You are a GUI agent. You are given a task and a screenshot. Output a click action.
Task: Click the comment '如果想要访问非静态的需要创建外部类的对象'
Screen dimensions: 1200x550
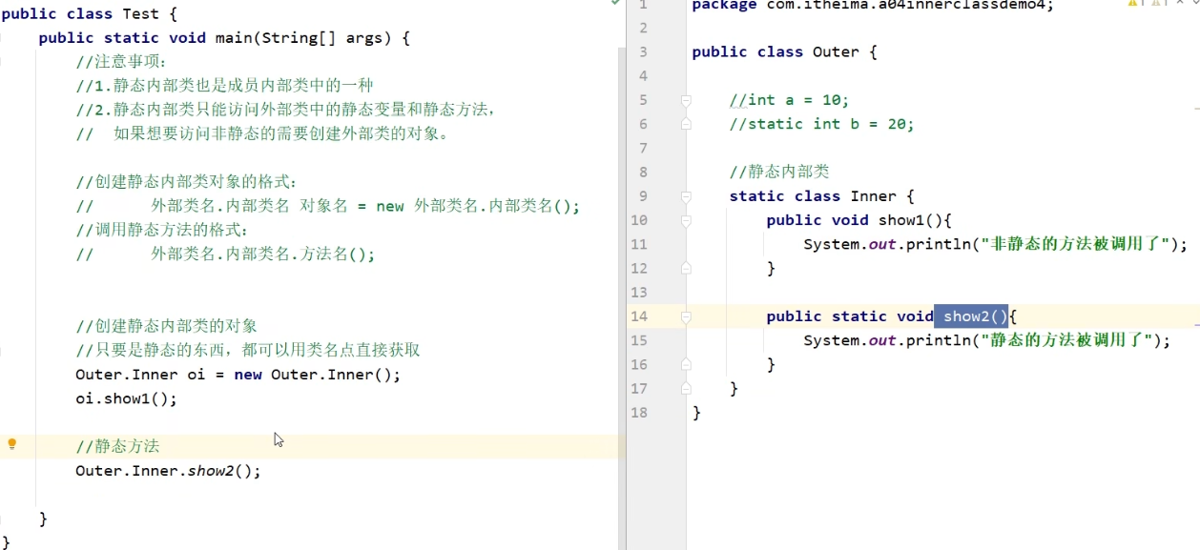(x=280, y=134)
